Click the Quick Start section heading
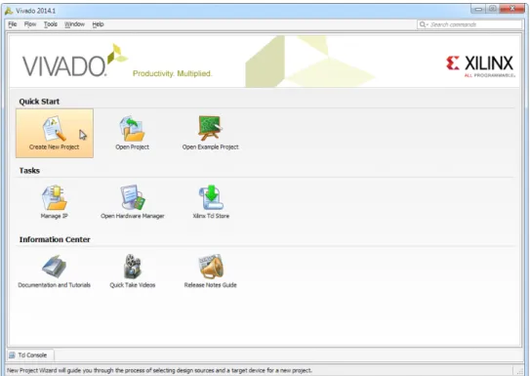 coord(39,102)
